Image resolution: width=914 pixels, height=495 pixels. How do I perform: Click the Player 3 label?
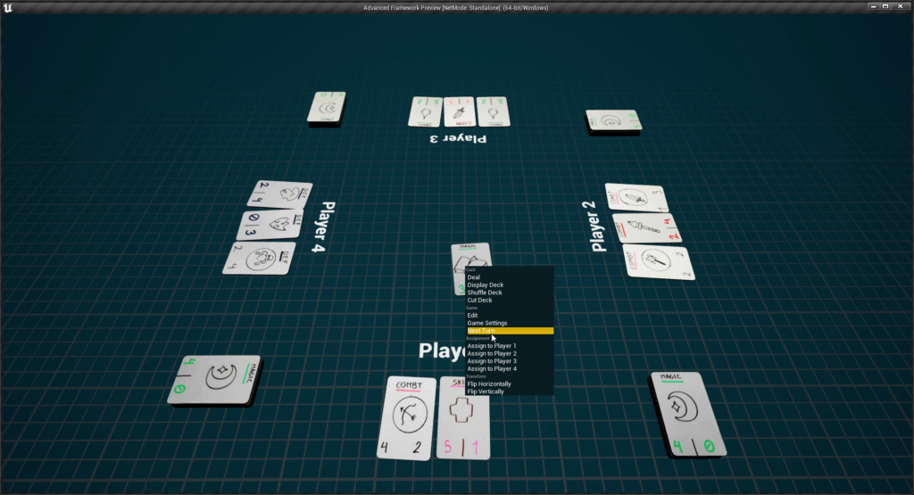(458, 138)
